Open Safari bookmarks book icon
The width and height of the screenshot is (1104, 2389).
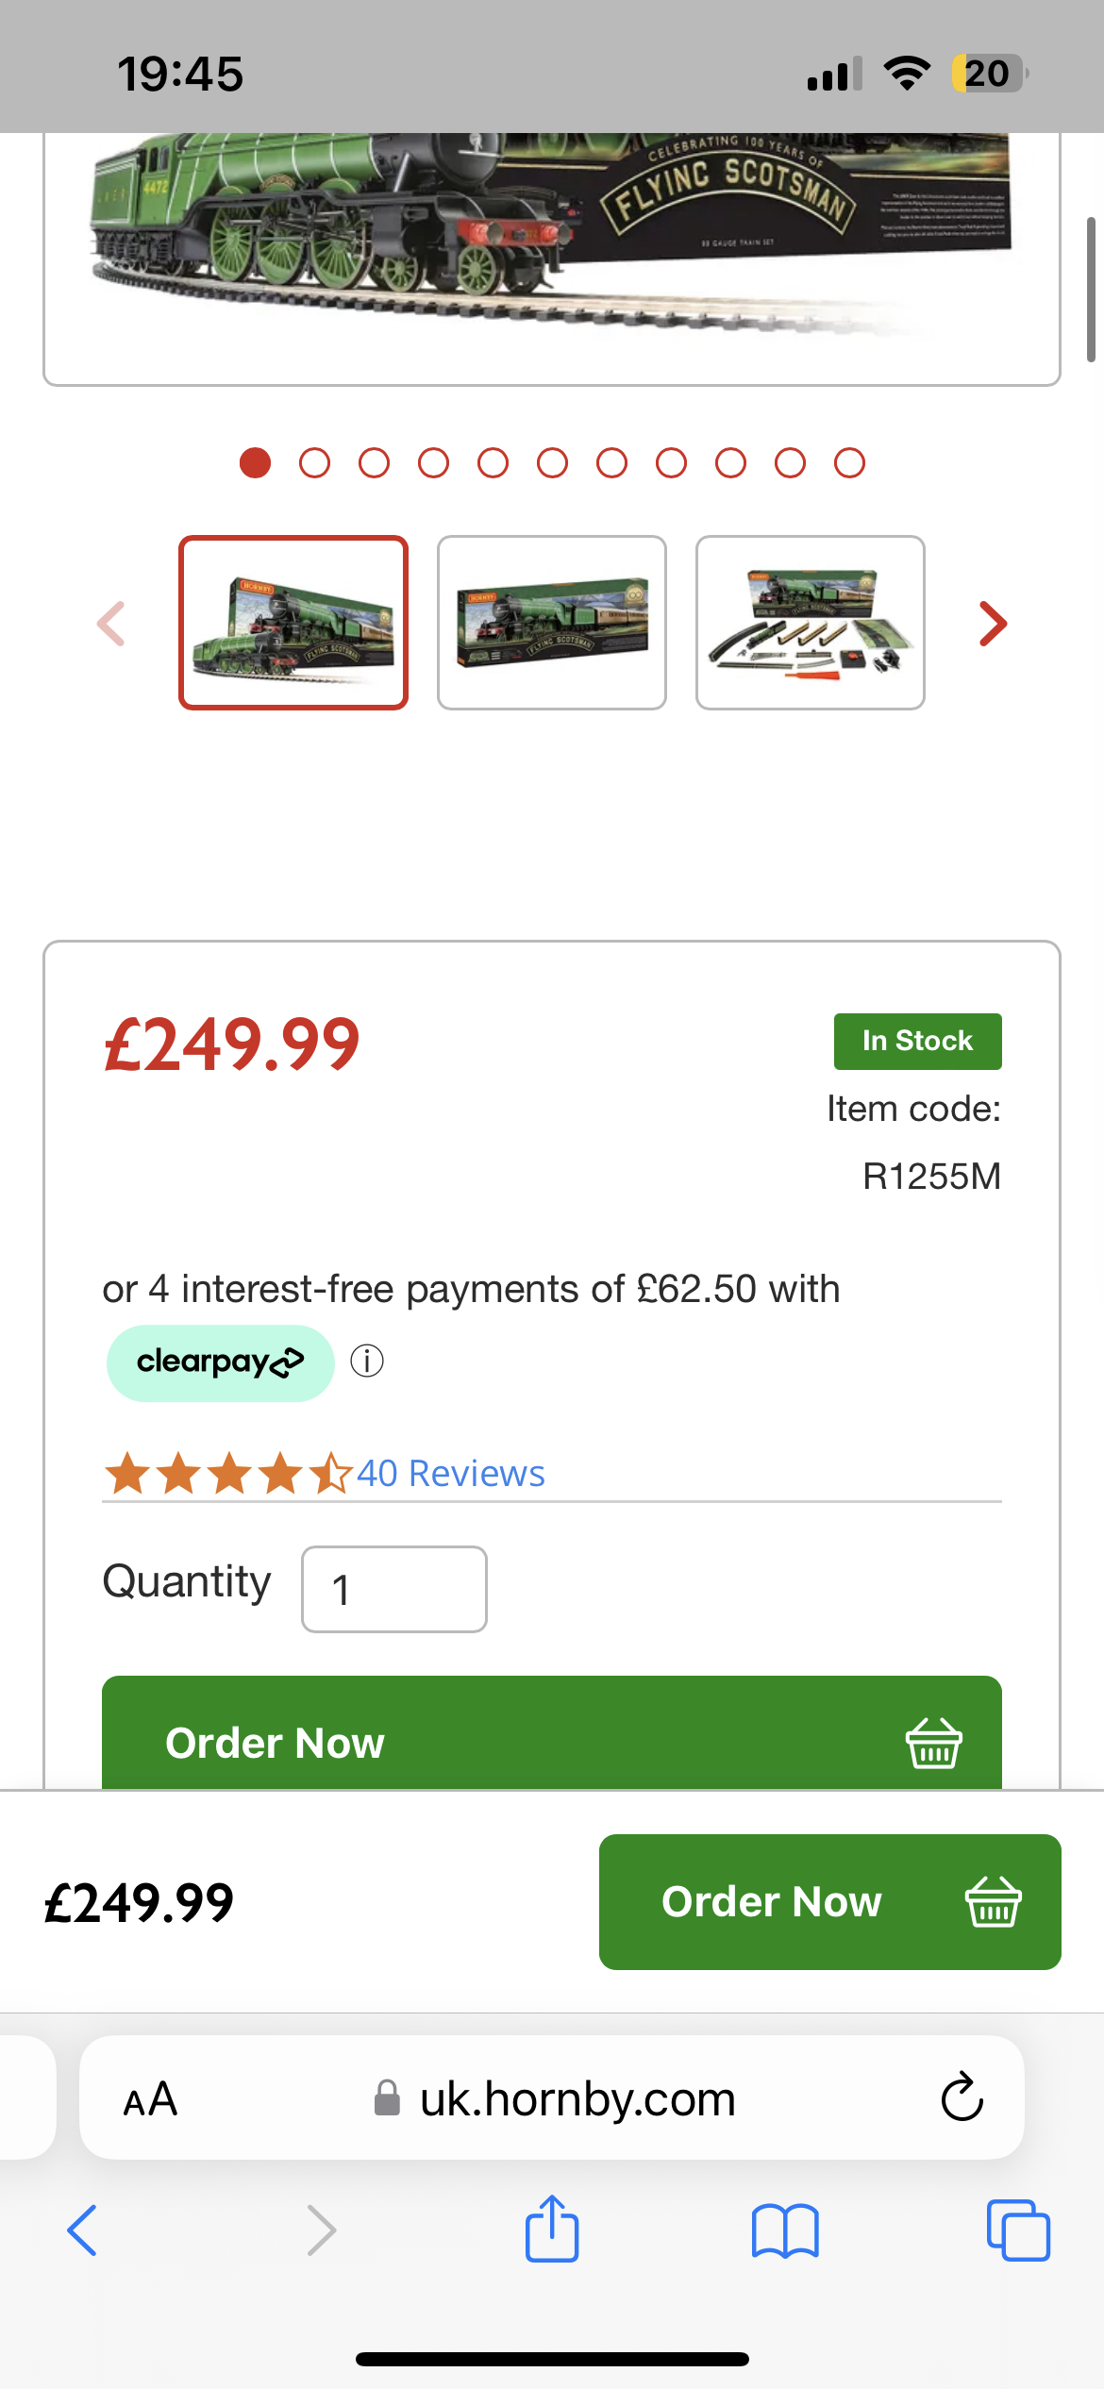click(785, 2230)
